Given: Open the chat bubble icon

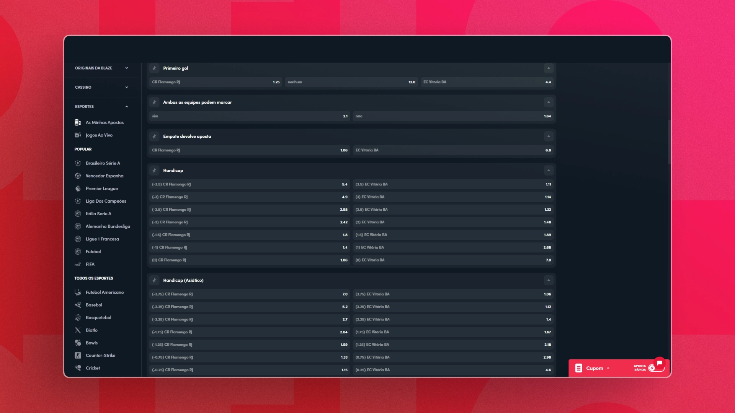Looking at the screenshot, I should [659, 363].
